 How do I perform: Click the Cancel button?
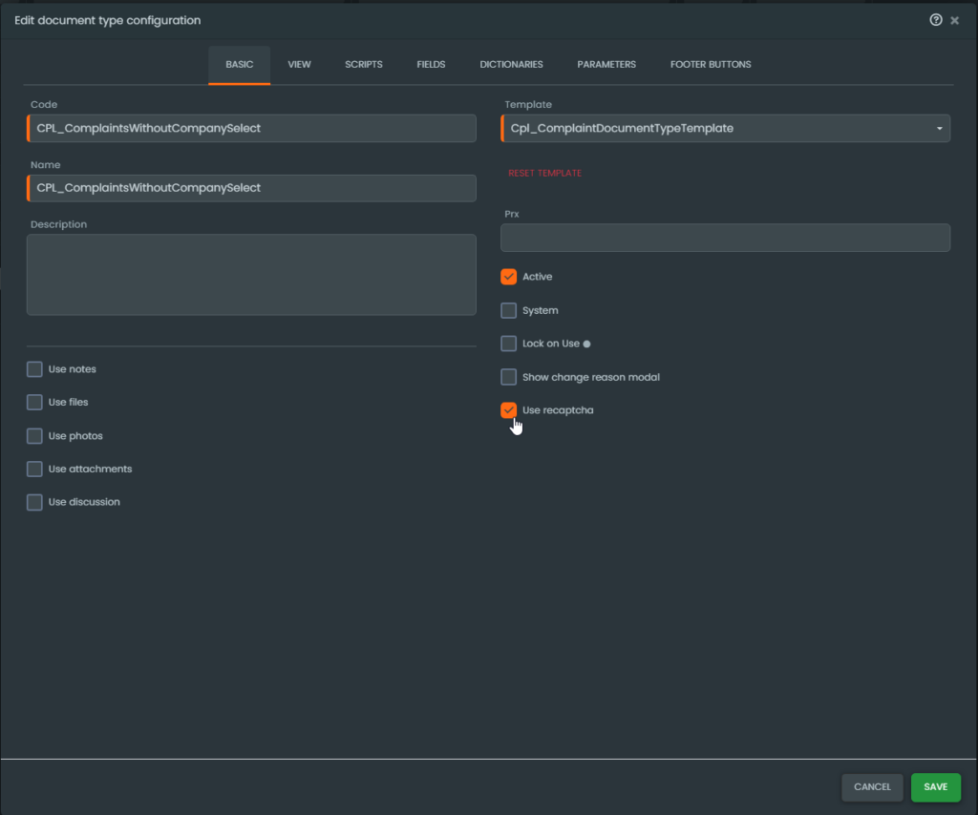point(872,787)
